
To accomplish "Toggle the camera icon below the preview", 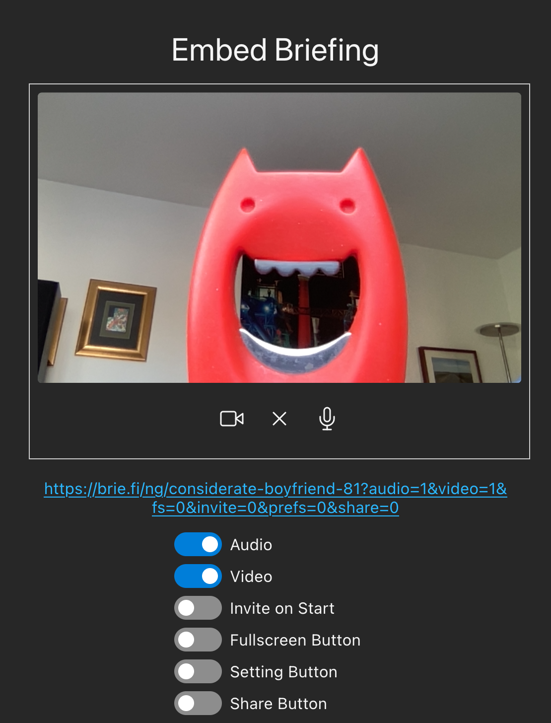I will pyautogui.click(x=232, y=419).
